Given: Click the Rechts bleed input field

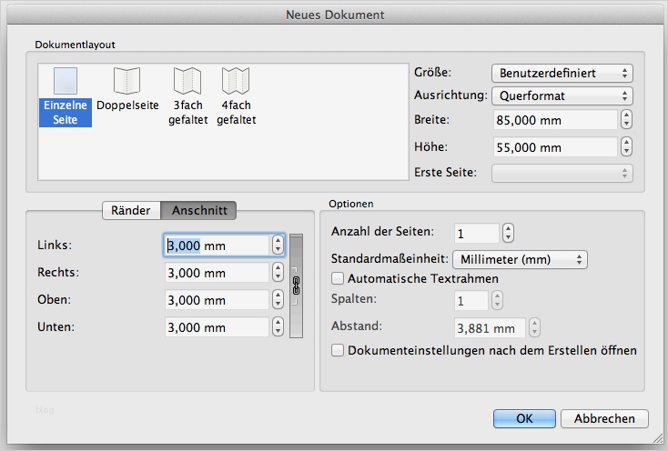Looking at the screenshot, I should (x=217, y=273).
